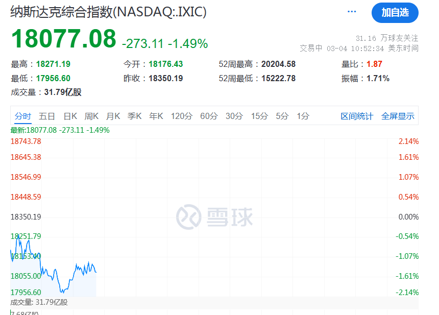
Task: Select the 年K chart tab
Action: [x=156, y=116]
